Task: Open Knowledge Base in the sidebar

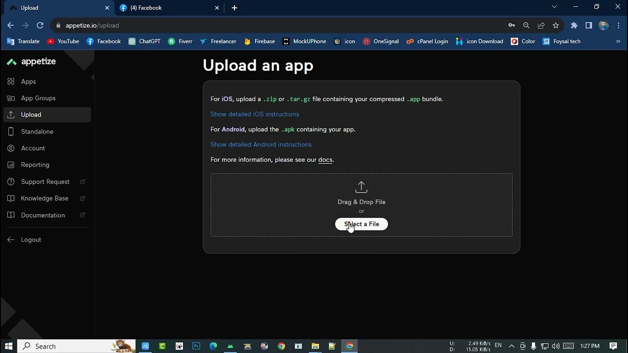Action: [45, 199]
